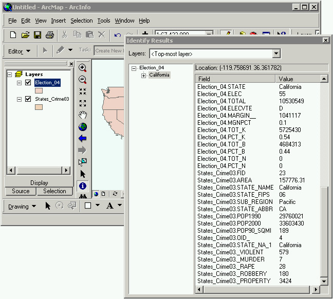Select Election_04 layer name in contents
The width and height of the screenshot is (333, 299).
coord(47,83)
